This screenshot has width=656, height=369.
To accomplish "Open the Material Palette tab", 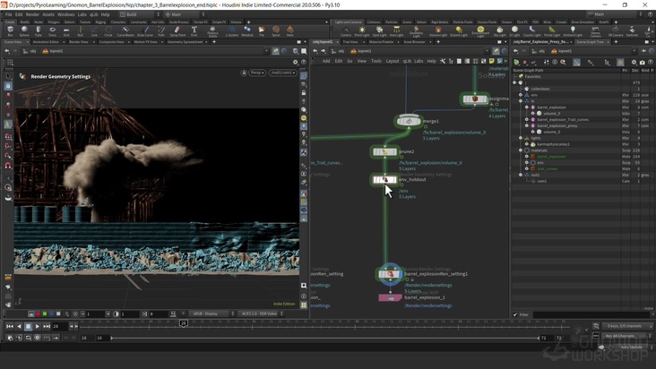I will pyautogui.click(x=383, y=41).
